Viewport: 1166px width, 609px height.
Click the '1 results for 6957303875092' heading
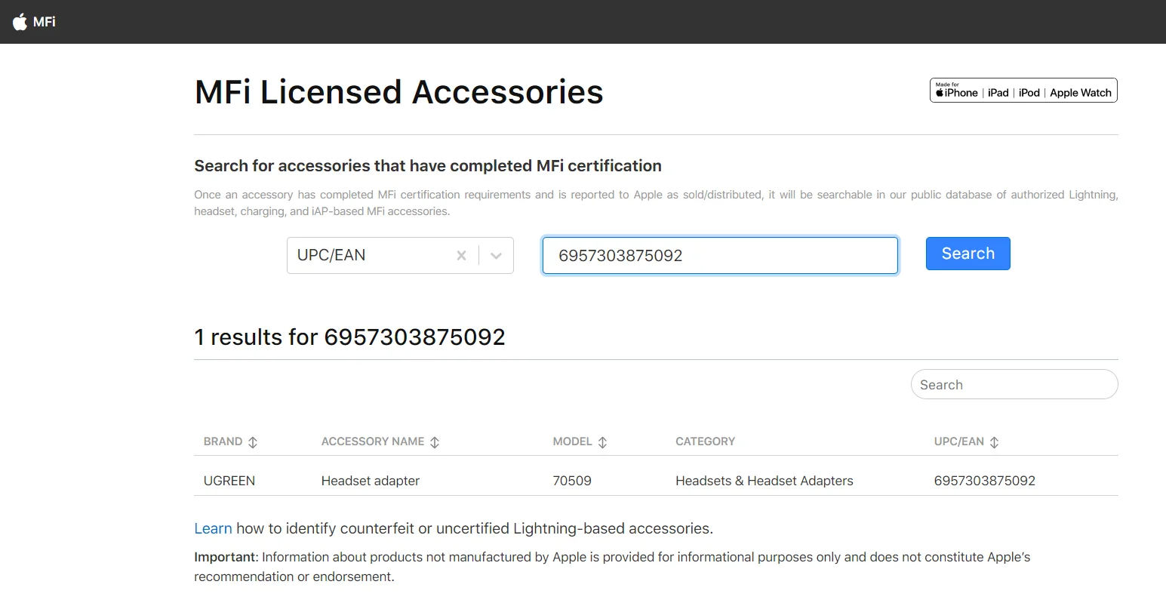[349, 337]
